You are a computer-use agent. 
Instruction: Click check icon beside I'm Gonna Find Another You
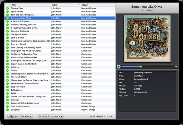point(7,54)
